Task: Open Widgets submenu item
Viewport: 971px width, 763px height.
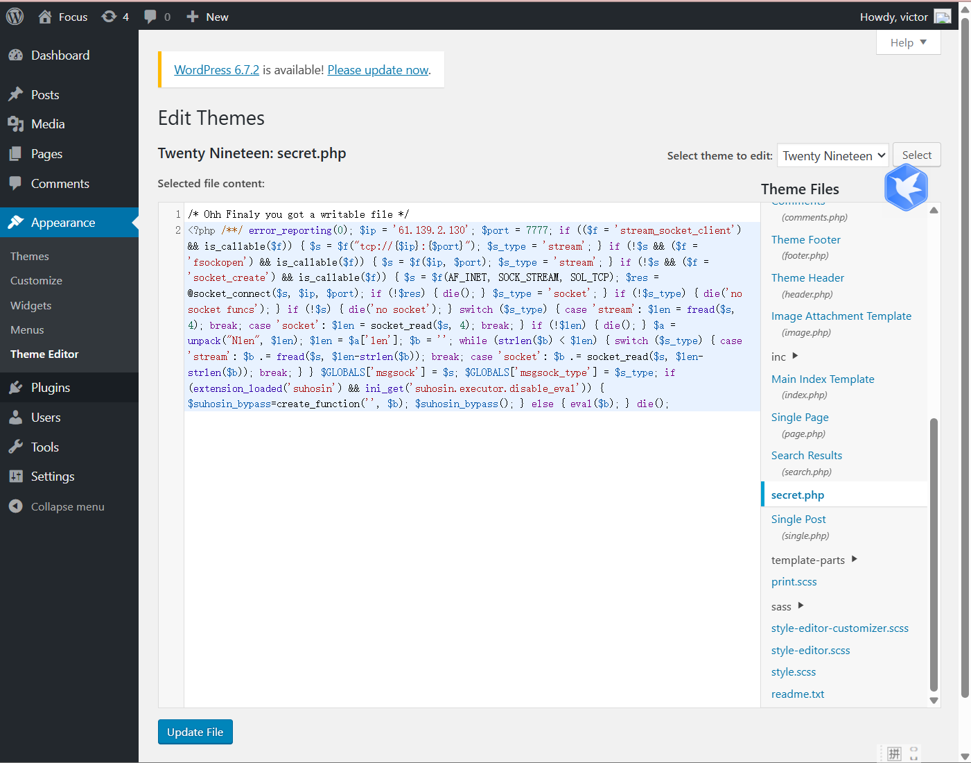Action: tap(31, 305)
